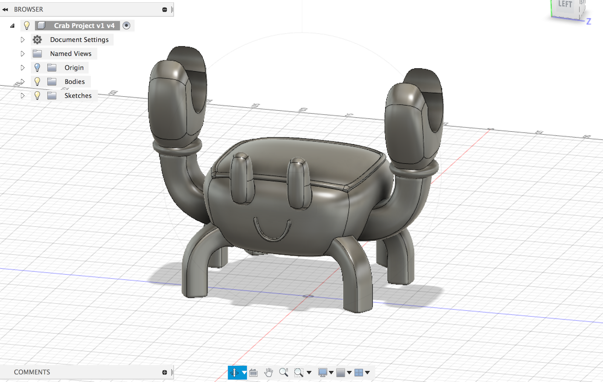This screenshot has width=603, height=382.
Task: Select the Zoom magnifier tool
Action: point(283,373)
